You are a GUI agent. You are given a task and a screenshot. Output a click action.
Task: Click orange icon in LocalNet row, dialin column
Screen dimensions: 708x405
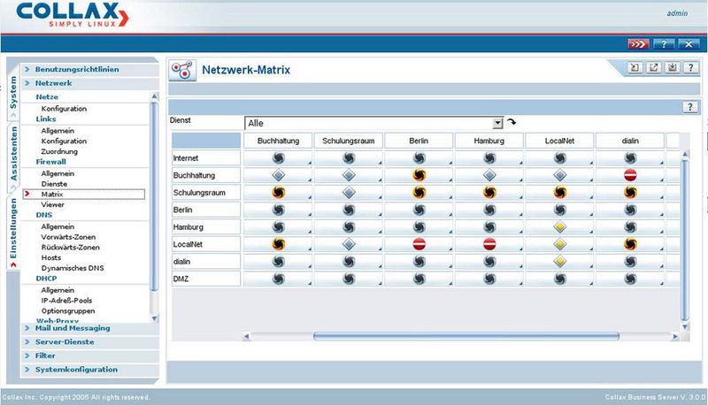click(630, 244)
